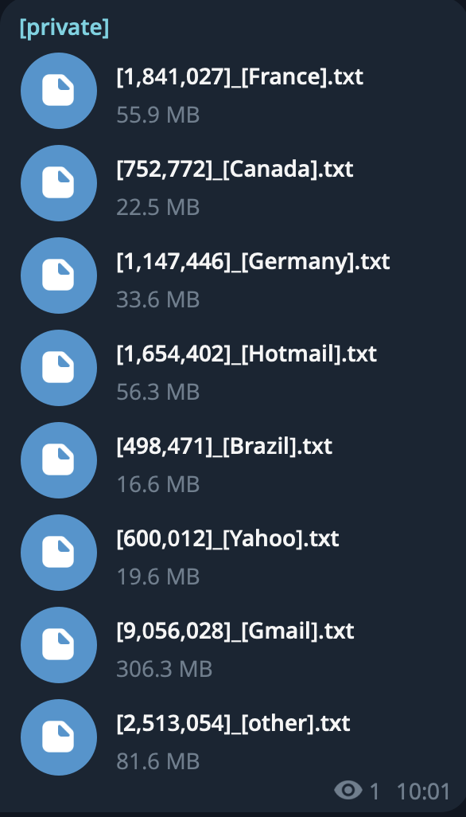This screenshot has height=817, width=466.
Task: Click the 10:01 message timestamp
Action: pyautogui.click(x=423, y=792)
